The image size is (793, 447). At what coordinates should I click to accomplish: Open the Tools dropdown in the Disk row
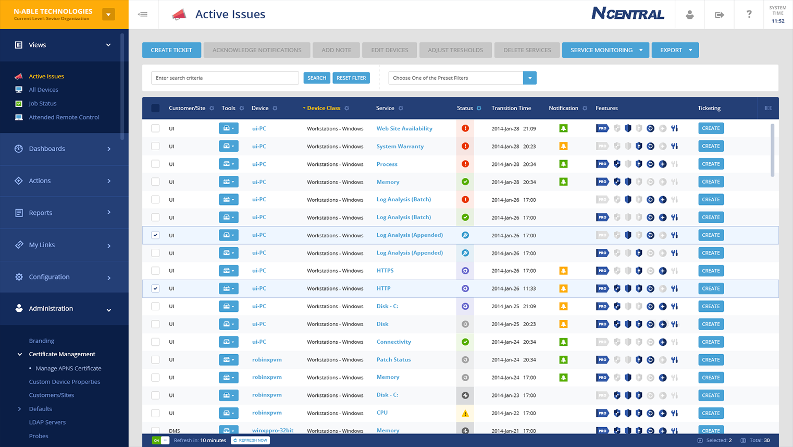(x=228, y=324)
